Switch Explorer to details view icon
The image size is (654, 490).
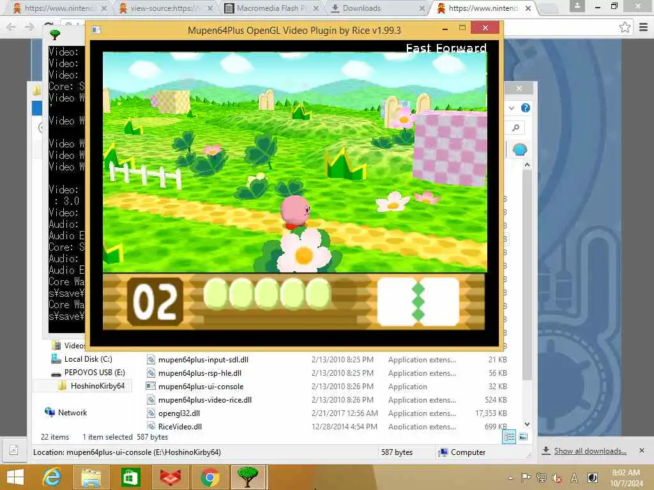coord(509,436)
